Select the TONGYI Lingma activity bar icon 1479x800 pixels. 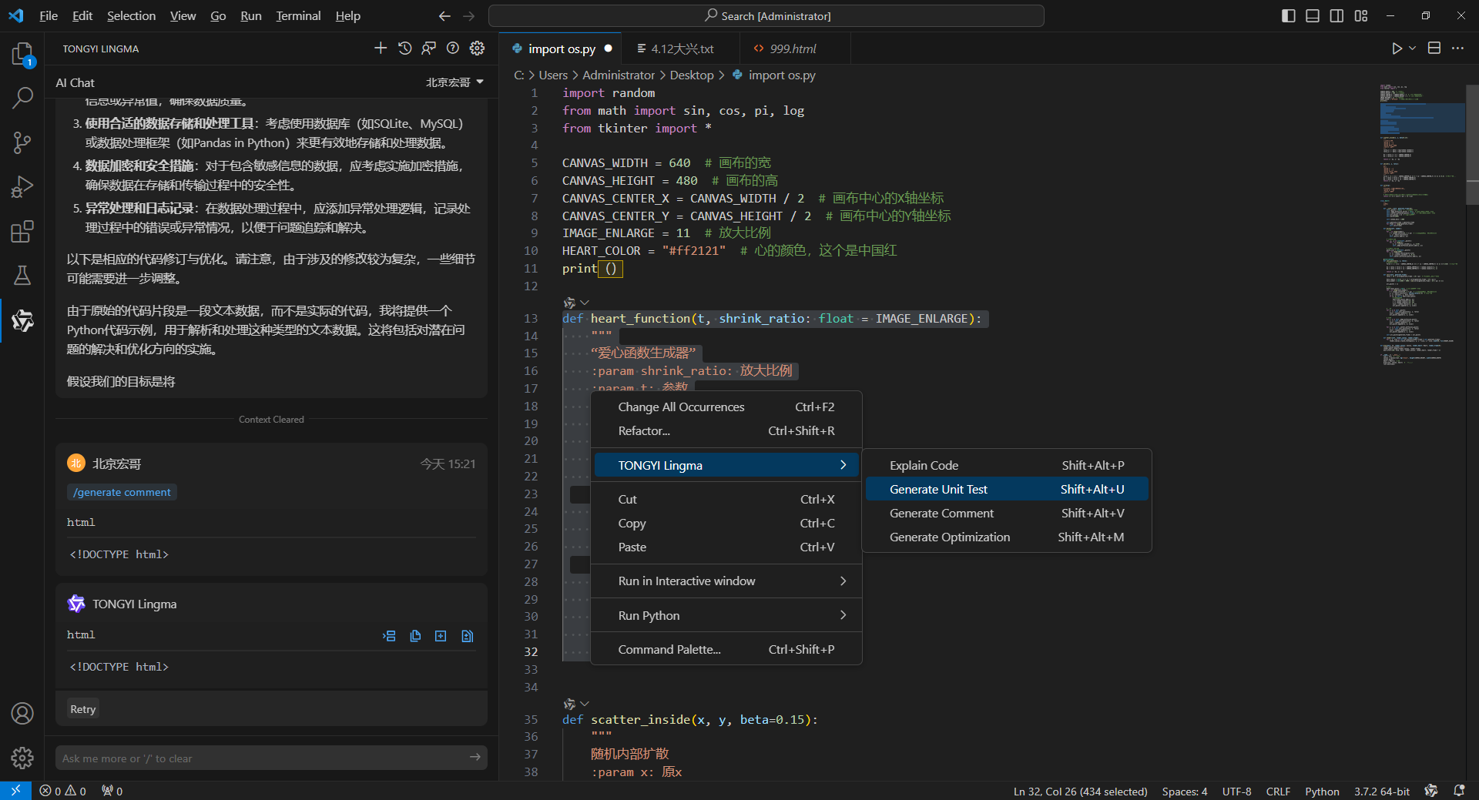point(22,320)
